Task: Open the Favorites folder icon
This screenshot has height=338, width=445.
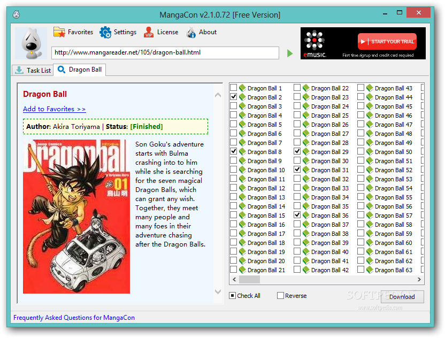Action: pyautogui.click(x=59, y=32)
